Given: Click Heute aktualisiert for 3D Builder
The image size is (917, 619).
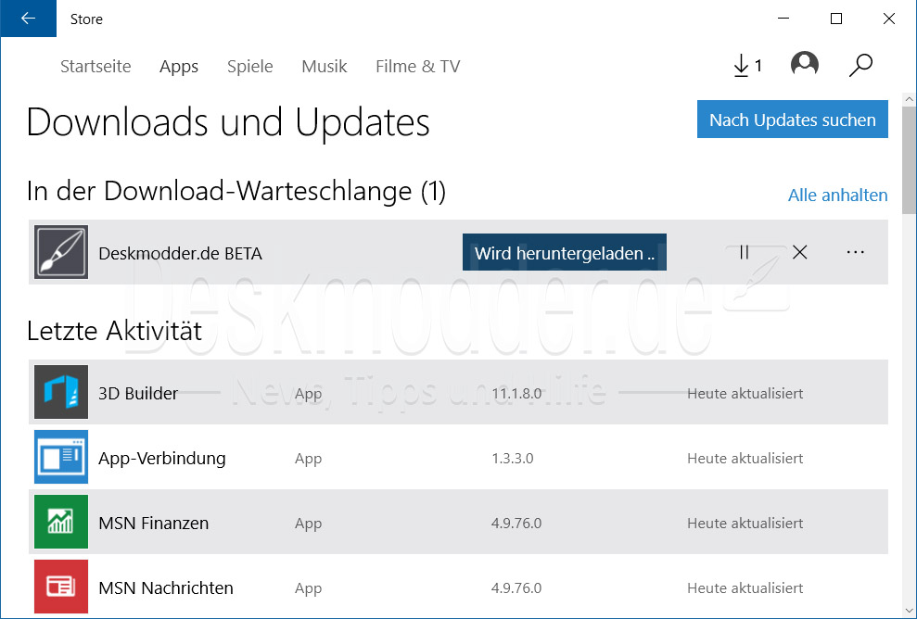Looking at the screenshot, I should tap(745, 394).
